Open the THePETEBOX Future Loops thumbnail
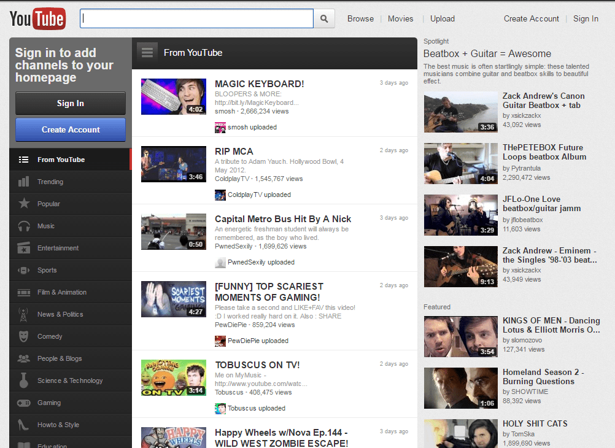The image size is (615, 448). point(461,164)
